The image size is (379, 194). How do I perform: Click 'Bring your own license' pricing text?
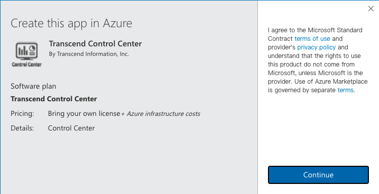pos(84,114)
